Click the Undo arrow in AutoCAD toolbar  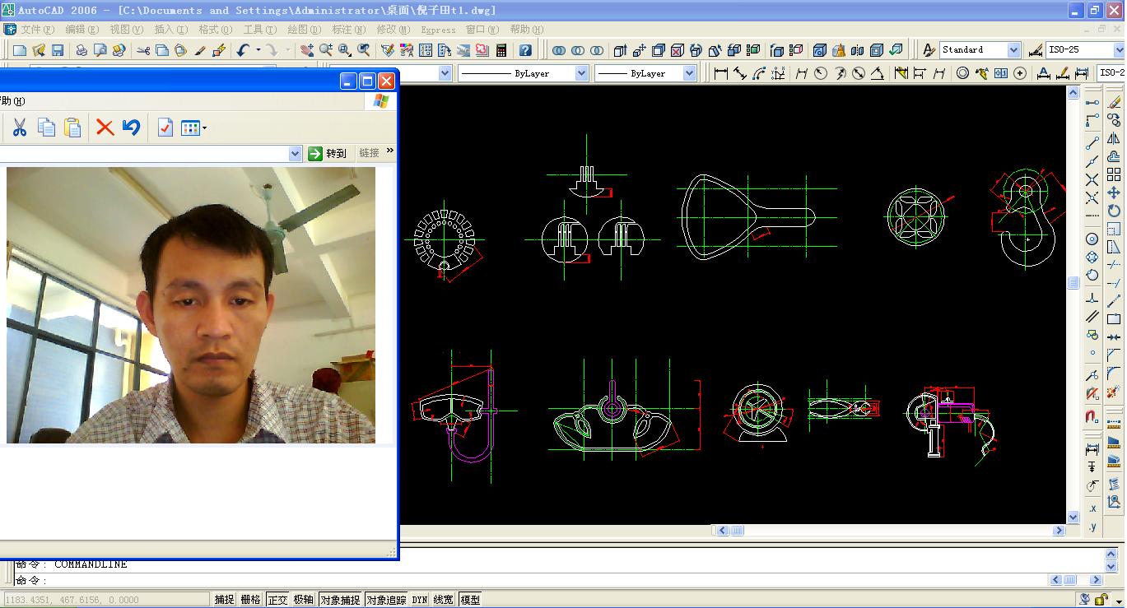click(243, 50)
